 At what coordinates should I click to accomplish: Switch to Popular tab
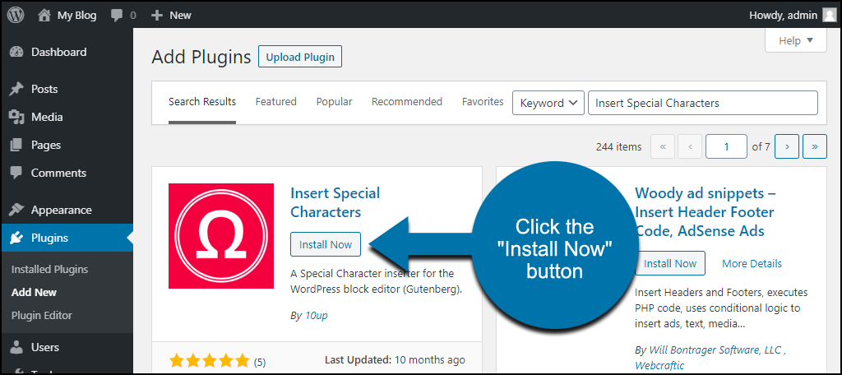click(x=334, y=101)
